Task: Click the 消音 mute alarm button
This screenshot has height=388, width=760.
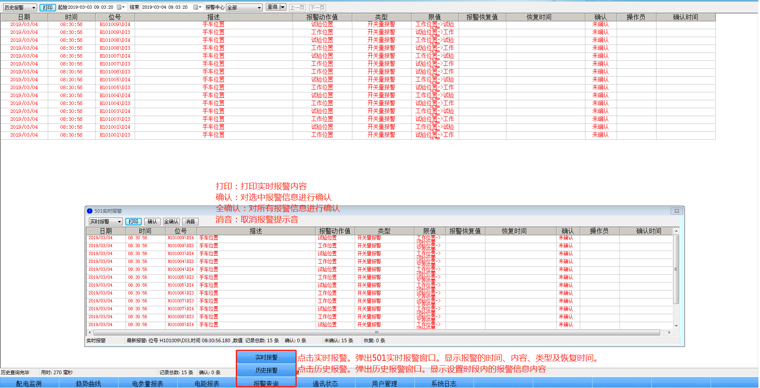Action: pyautogui.click(x=190, y=222)
